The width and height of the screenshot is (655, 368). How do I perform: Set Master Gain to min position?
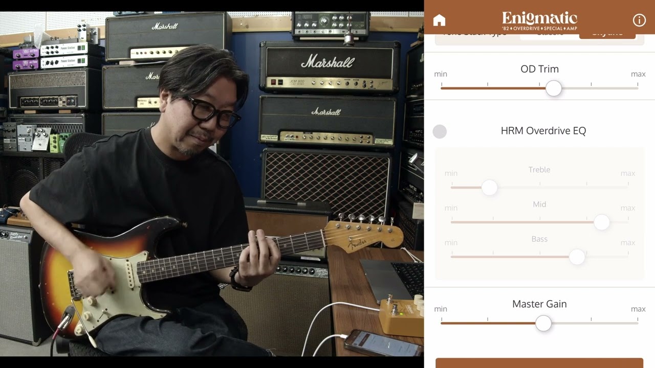point(441,323)
